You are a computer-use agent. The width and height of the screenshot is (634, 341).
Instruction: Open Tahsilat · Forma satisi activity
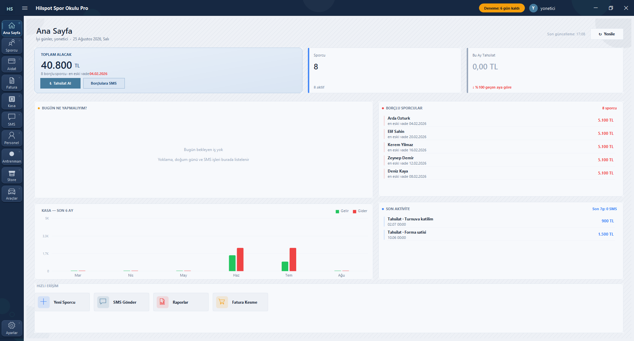[x=500, y=235]
